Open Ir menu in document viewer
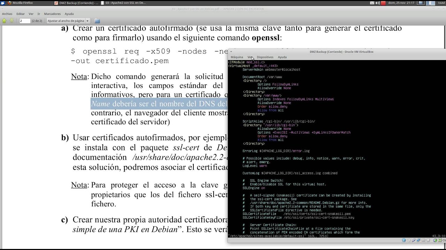The image size is (446, 250). pos(39,14)
